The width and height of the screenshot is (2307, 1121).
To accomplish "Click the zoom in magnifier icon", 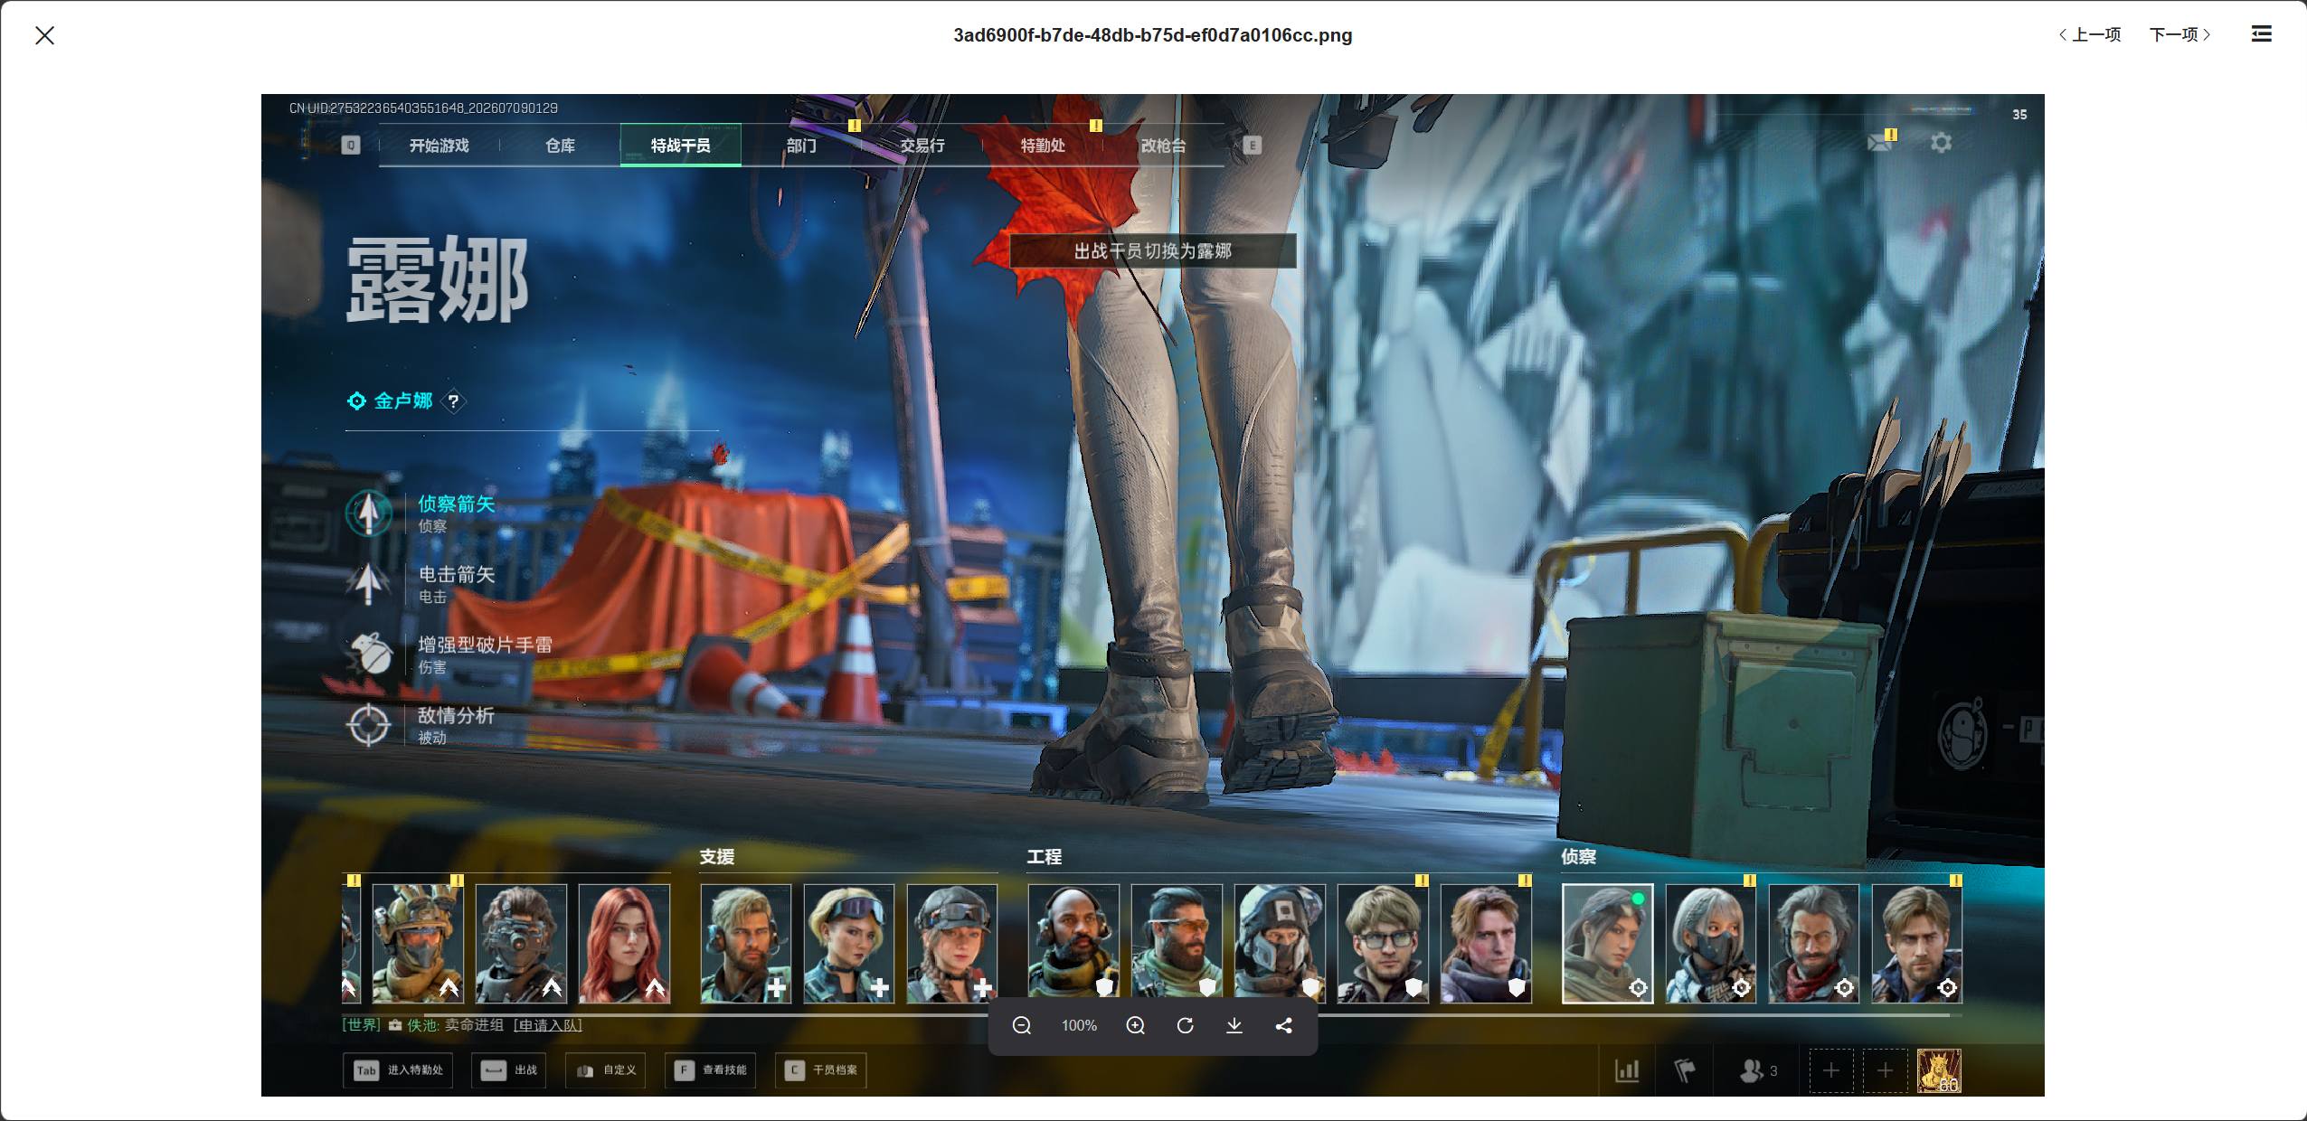I will 1136,1025.
